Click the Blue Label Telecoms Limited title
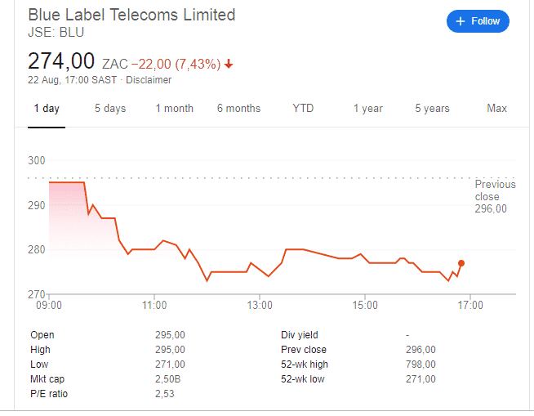 click(x=131, y=15)
